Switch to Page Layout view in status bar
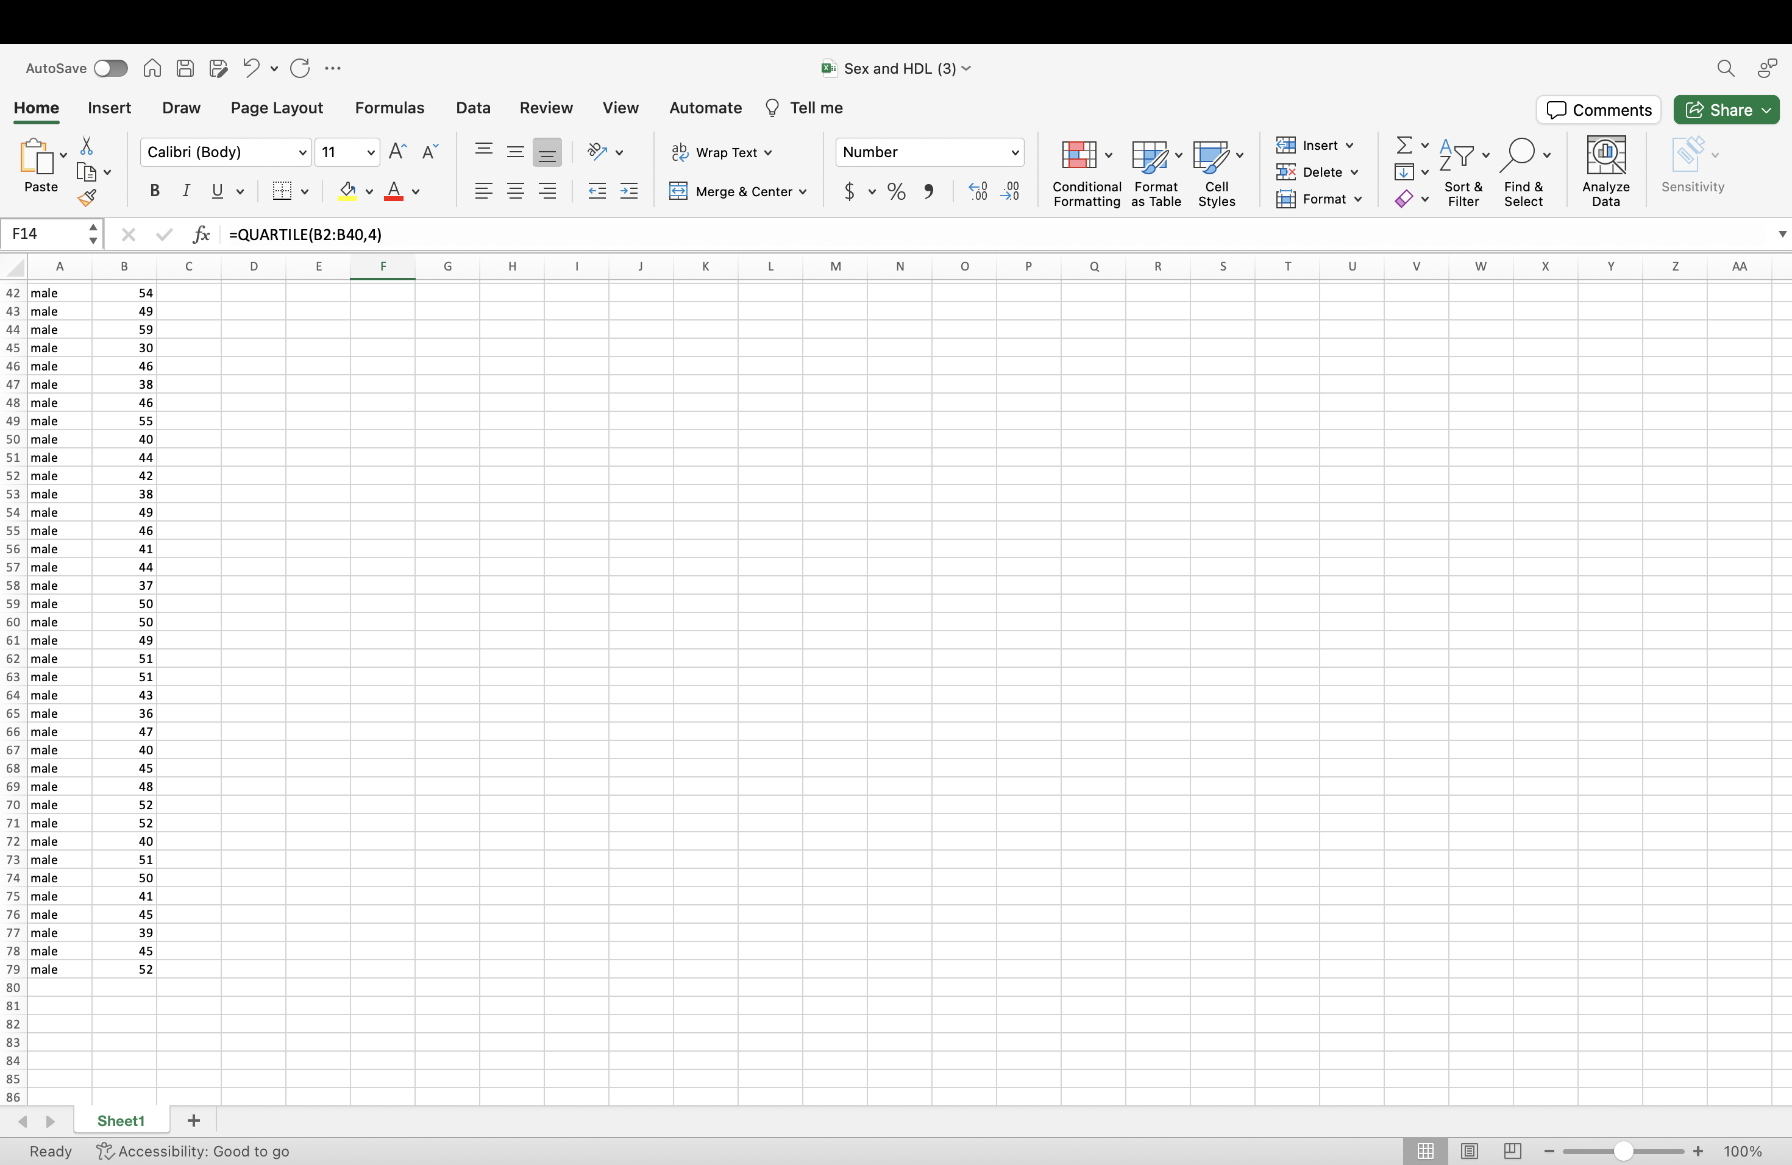 pyautogui.click(x=1469, y=1151)
